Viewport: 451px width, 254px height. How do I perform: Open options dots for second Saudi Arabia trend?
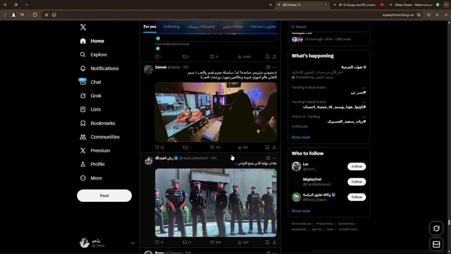point(364,102)
